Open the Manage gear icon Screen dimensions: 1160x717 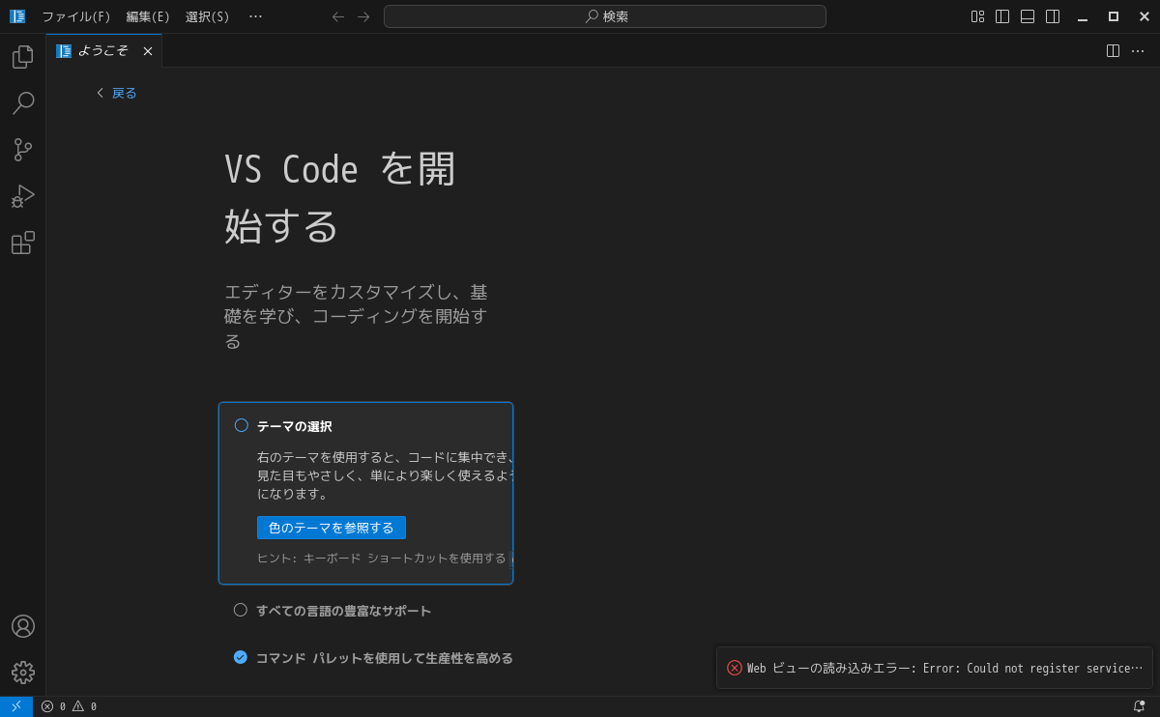[23, 673]
